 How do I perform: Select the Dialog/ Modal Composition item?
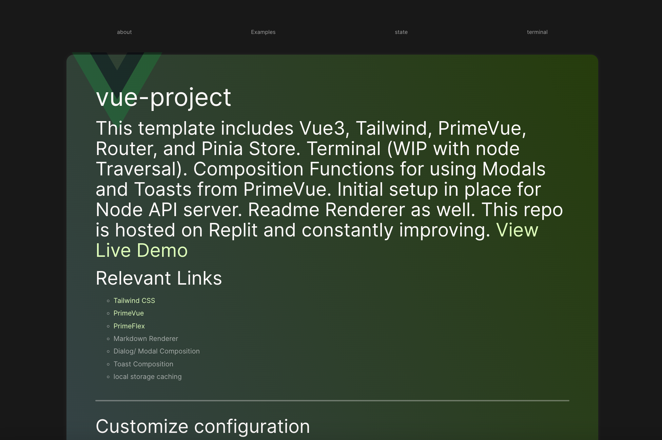pyautogui.click(x=157, y=351)
